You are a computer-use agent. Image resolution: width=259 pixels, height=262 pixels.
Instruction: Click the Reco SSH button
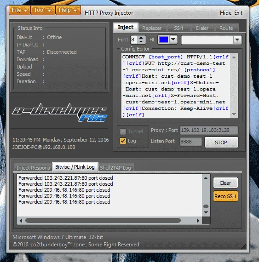pyautogui.click(x=225, y=196)
